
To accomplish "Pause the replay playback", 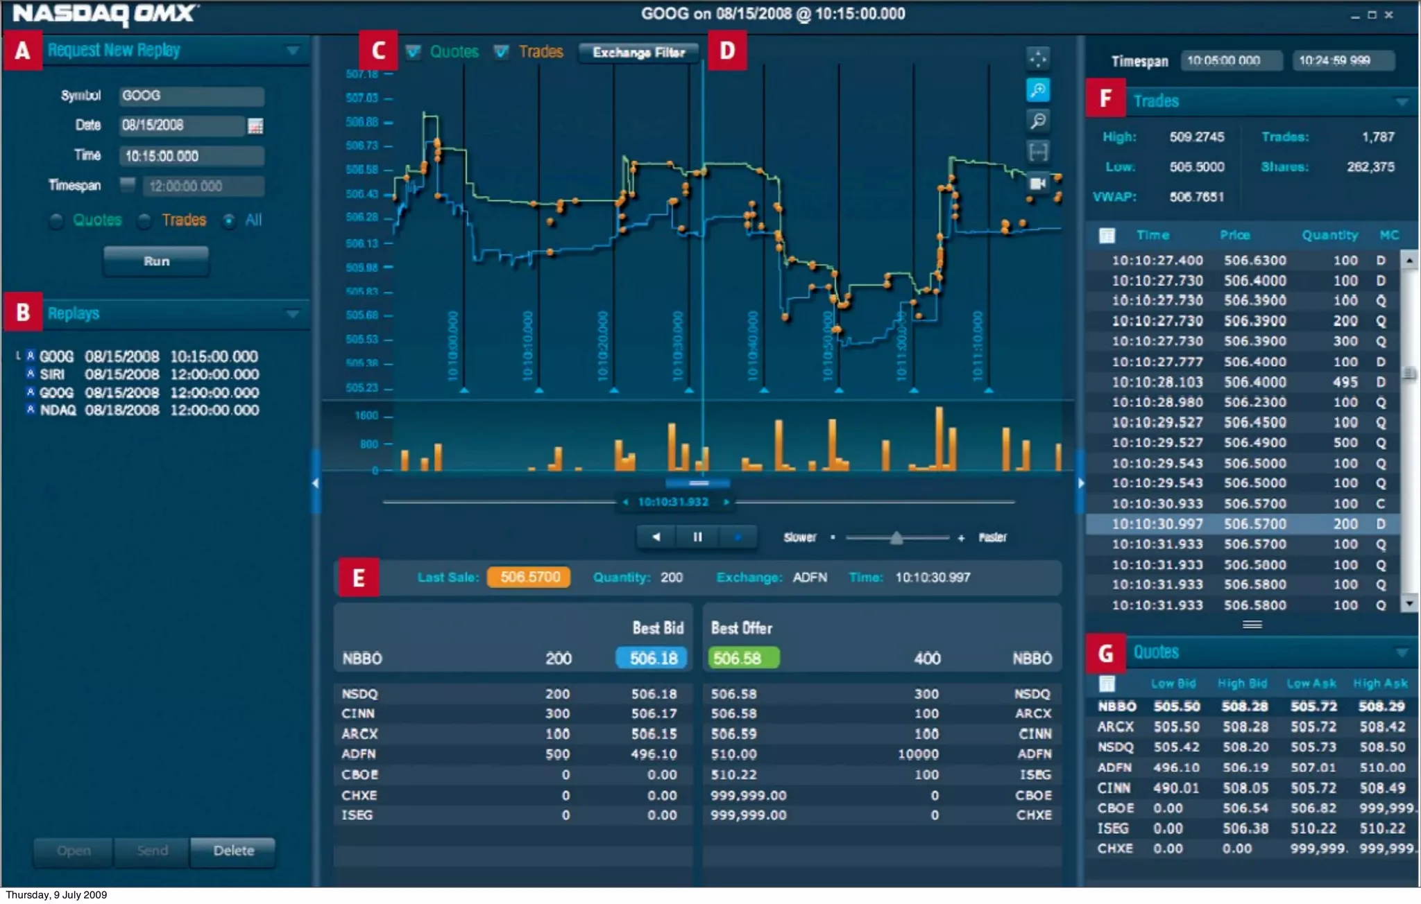I will (697, 537).
